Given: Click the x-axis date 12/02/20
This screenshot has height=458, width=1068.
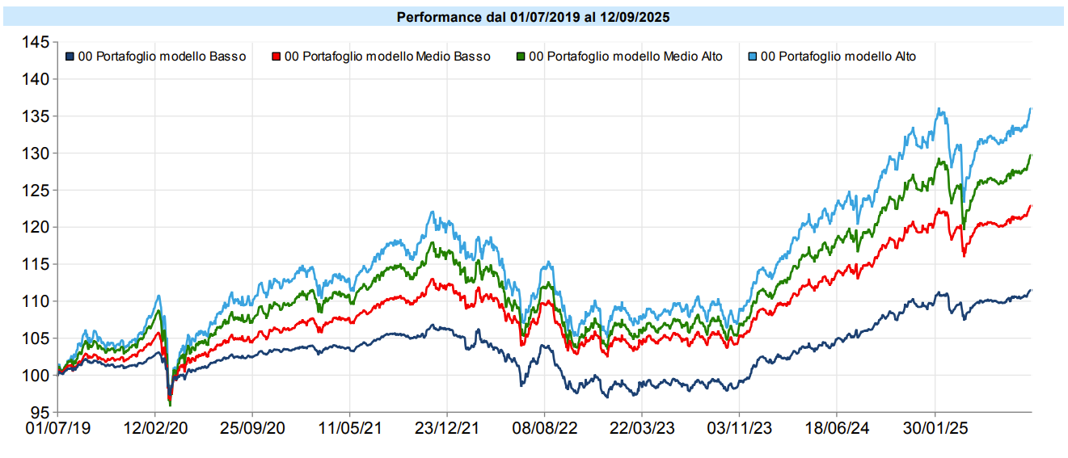Looking at the screenshot, I should pyautogui.click(x=154, y=428).
